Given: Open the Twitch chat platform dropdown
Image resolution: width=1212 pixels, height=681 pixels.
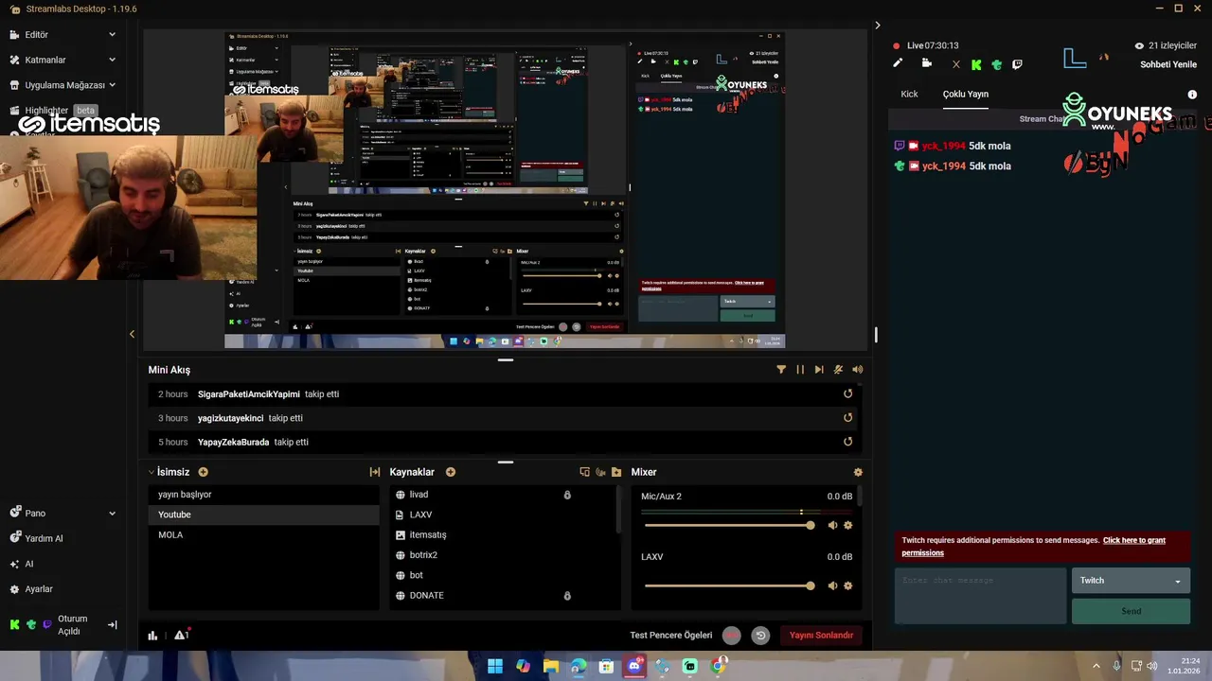Looking at the screenshot, I should coord(1131,581).
